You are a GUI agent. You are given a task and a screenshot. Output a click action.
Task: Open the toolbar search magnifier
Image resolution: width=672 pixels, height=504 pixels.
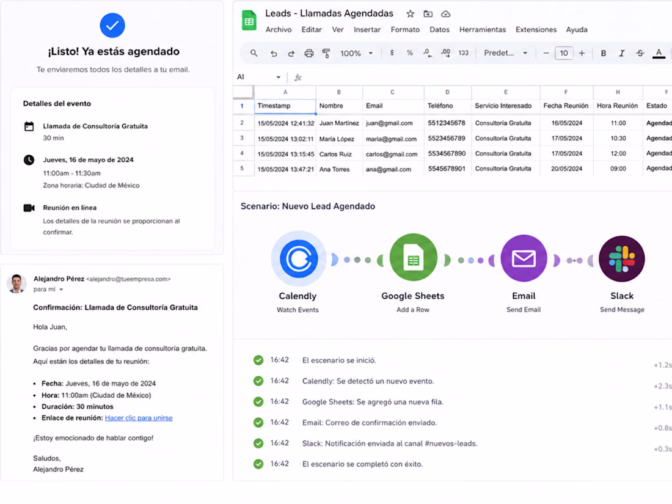tap(254, 53)
